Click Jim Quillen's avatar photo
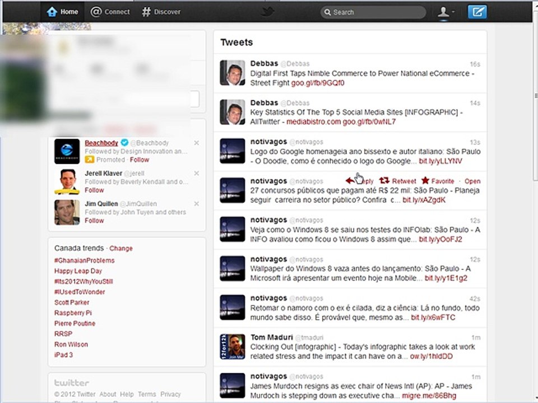 pyautogui.click(x=67, y=212)
